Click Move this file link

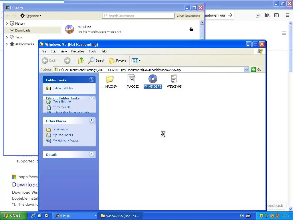(62, 101)
